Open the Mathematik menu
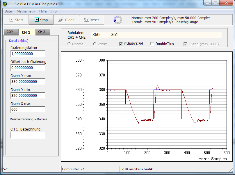This screenshot has height=175, width=235. pyautogui.click(x=26, y=11)
